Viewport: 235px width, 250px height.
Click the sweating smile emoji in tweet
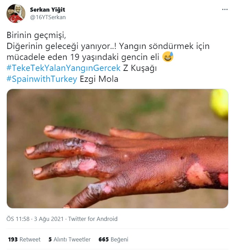[x=168, y=57]
